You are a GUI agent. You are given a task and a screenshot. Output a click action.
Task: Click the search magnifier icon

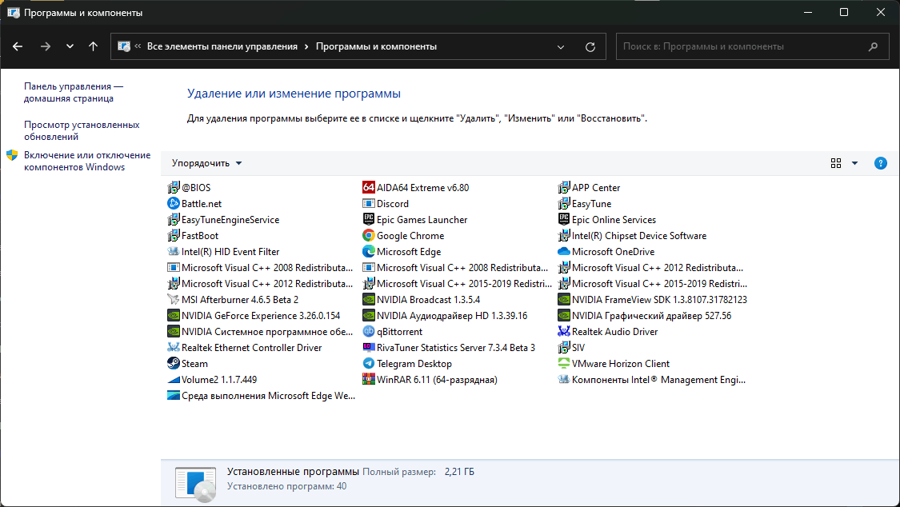click(873, 47)
